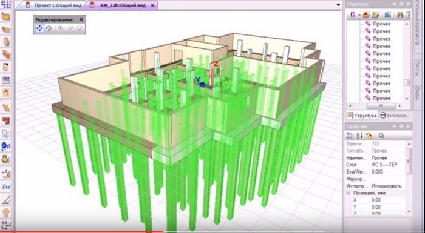The image size is (425, 233).
Task: Open the dropdown arrow next to the first Структура toolbar icon
Action: 359,15
